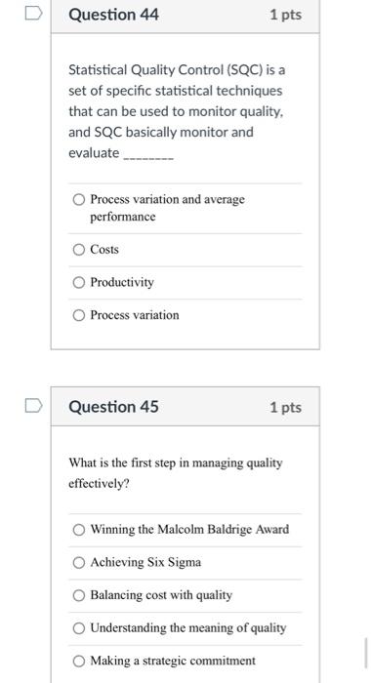Select 'Process variation and average performance' option
The height and width of the screenshot is (683, 371).
pos(78,199)
